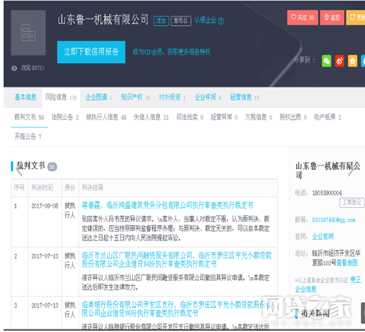Select the 动产抵押 2 sub-tab
Viewport: 365px width, 332px height.
click(327, 117)
